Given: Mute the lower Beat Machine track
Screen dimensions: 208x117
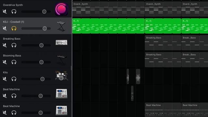Looking at the screenshot, I should pos(5,113).
